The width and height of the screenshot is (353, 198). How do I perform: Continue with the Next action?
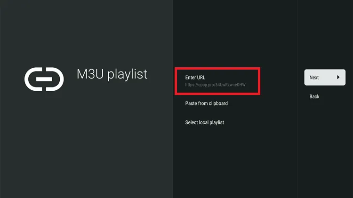[324, 78]
